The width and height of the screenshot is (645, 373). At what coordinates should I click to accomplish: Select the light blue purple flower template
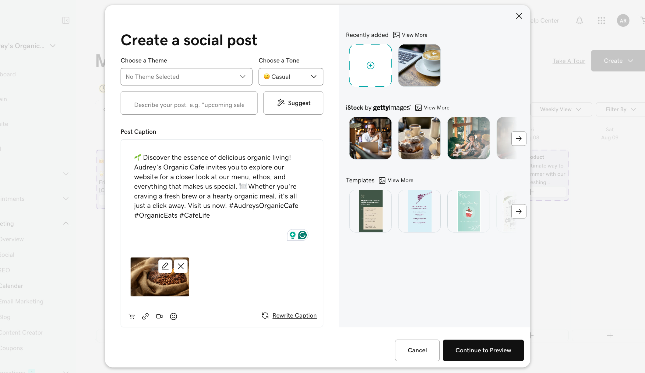coord(419,211)
